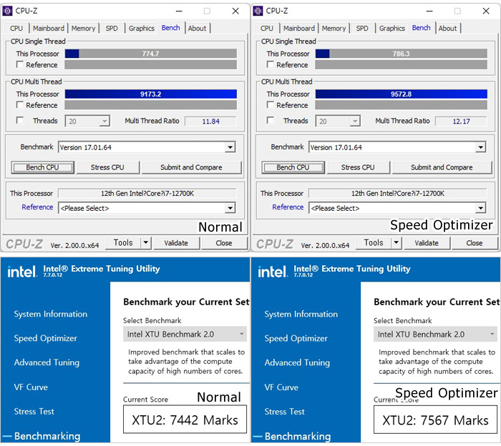Check the Multi Thread Reference box in right CPU-Z

271,105
